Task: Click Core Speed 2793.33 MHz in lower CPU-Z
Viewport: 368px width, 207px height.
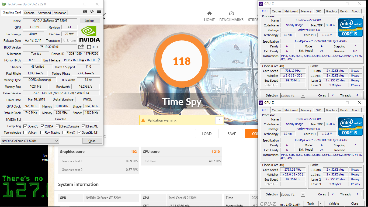Action: tap(293, 170)
